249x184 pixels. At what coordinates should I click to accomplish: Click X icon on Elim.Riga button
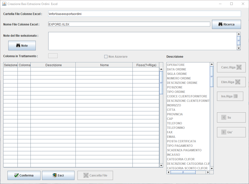(238, 82)
